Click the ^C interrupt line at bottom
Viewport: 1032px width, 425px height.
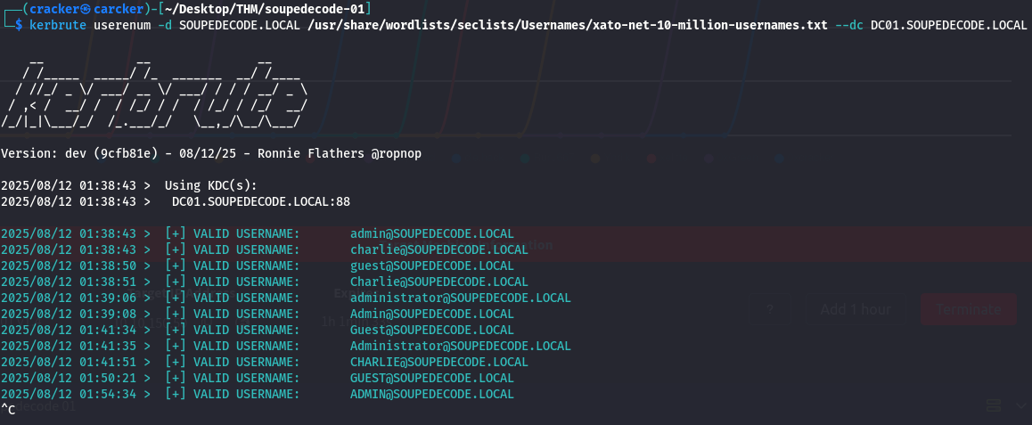8,409
